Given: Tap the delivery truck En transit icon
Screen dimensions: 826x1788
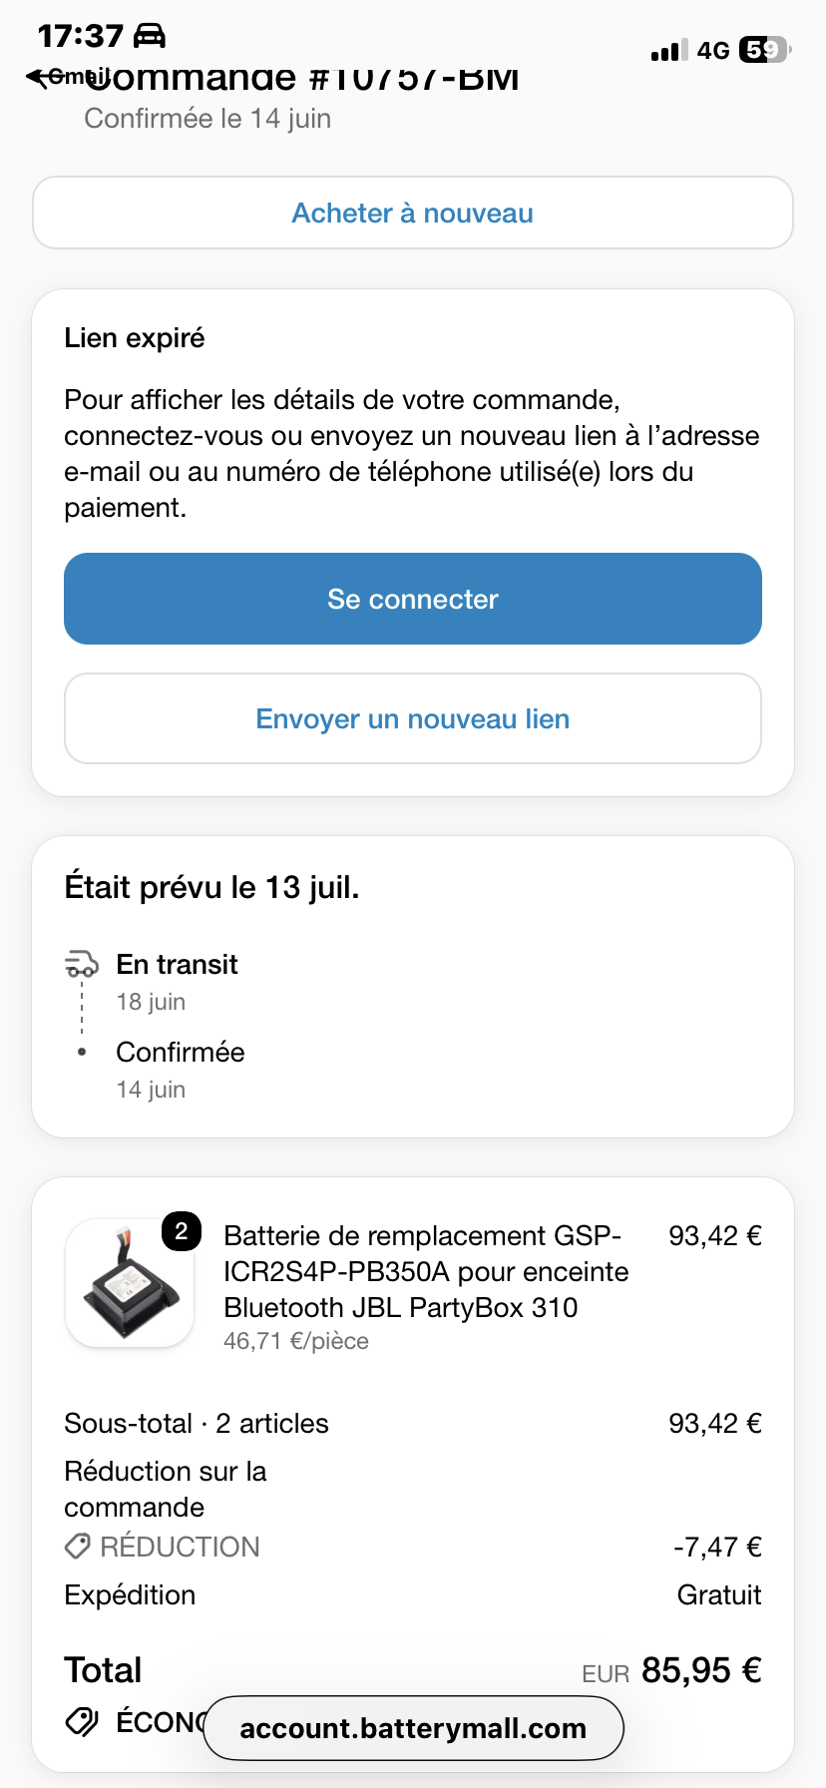Looking at the screenshot, I should (82, 964).
